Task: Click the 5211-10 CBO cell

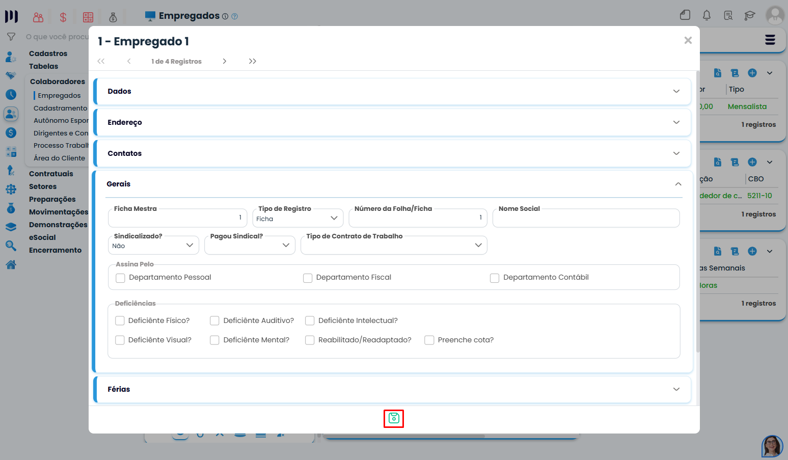Action: [759, 196]
